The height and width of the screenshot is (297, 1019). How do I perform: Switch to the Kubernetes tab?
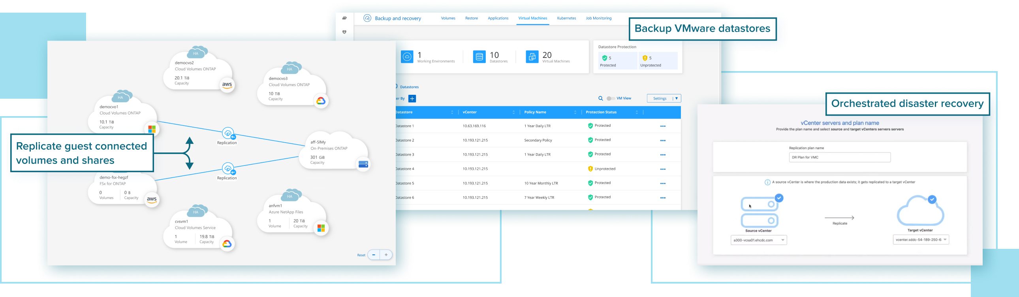click(566, 18)
